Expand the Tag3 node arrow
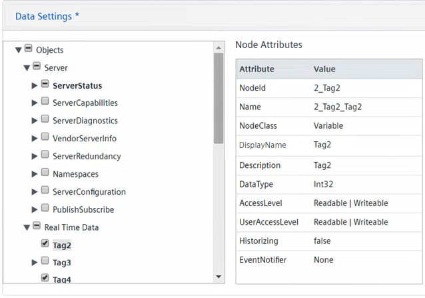The height and width of the screenshot is (298, 425). 35,263
